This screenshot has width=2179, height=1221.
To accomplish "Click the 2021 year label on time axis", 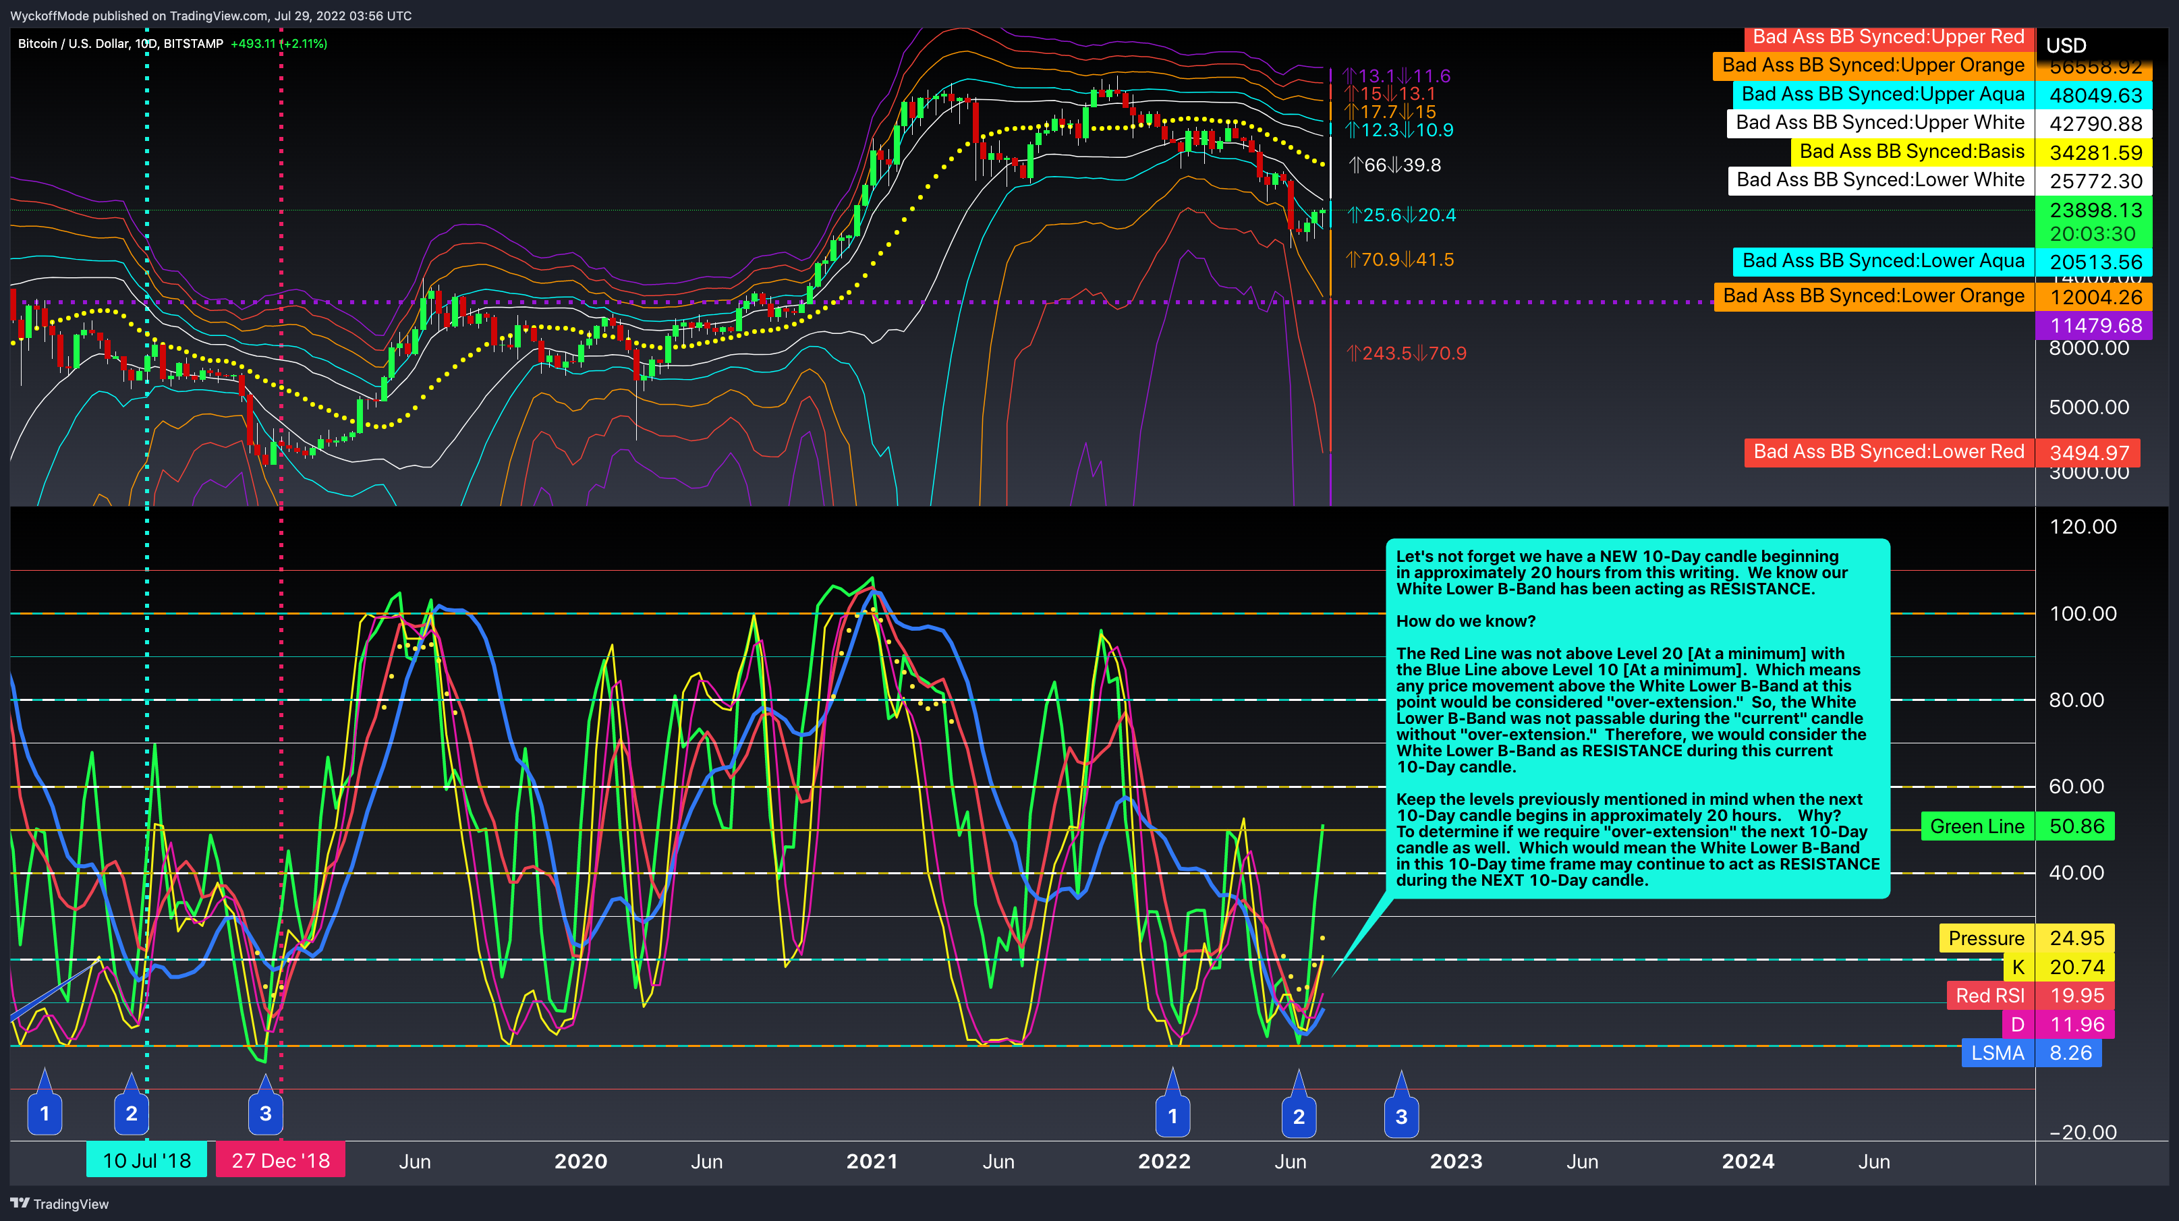I will pyautogui.click(x=872, y=1161).
